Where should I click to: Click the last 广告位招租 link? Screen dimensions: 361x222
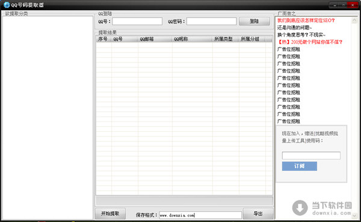[x=289, y=121]
